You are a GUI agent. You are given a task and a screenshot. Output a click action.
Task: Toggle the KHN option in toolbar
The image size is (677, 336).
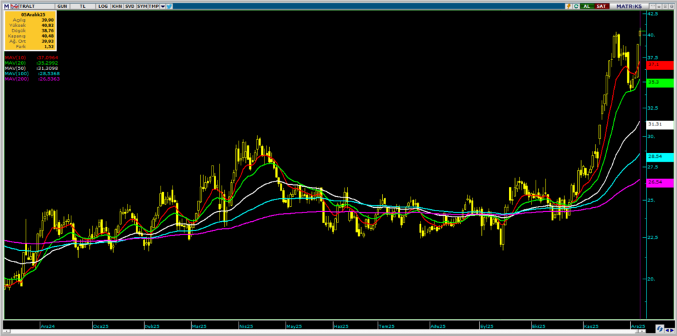pos(116,5)
